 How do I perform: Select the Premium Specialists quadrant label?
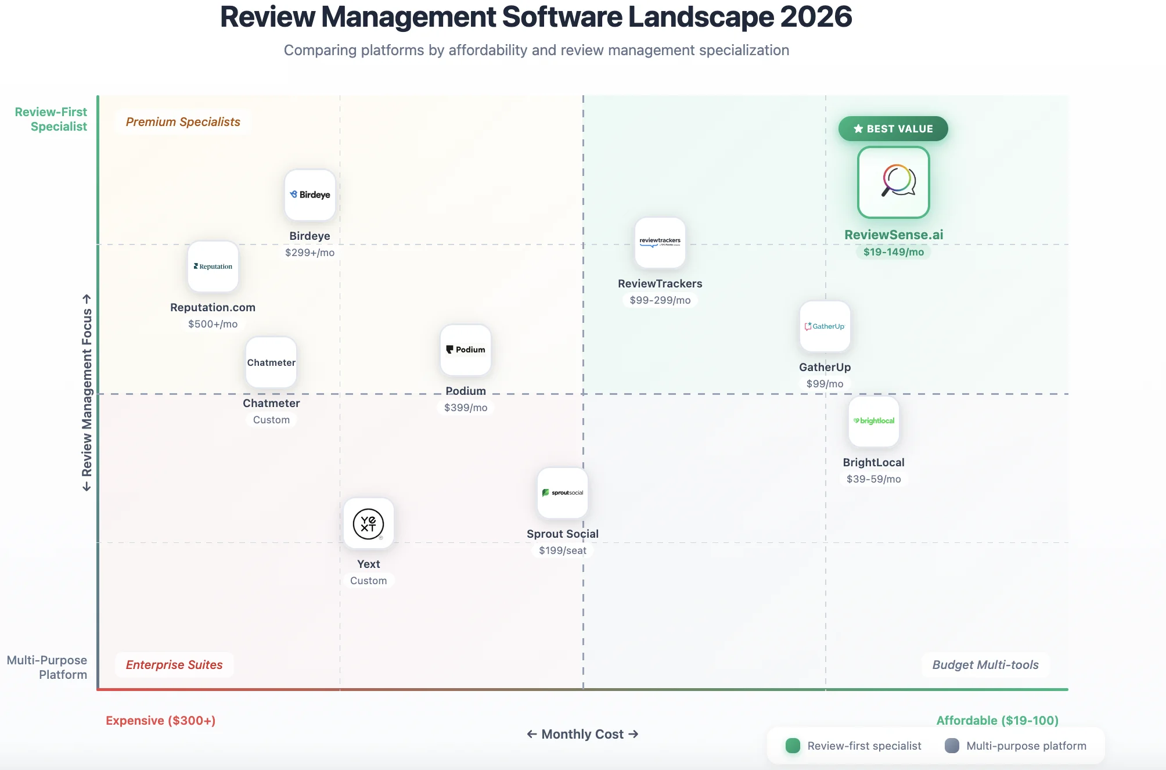pyautogui.click(x=183, y=122)
